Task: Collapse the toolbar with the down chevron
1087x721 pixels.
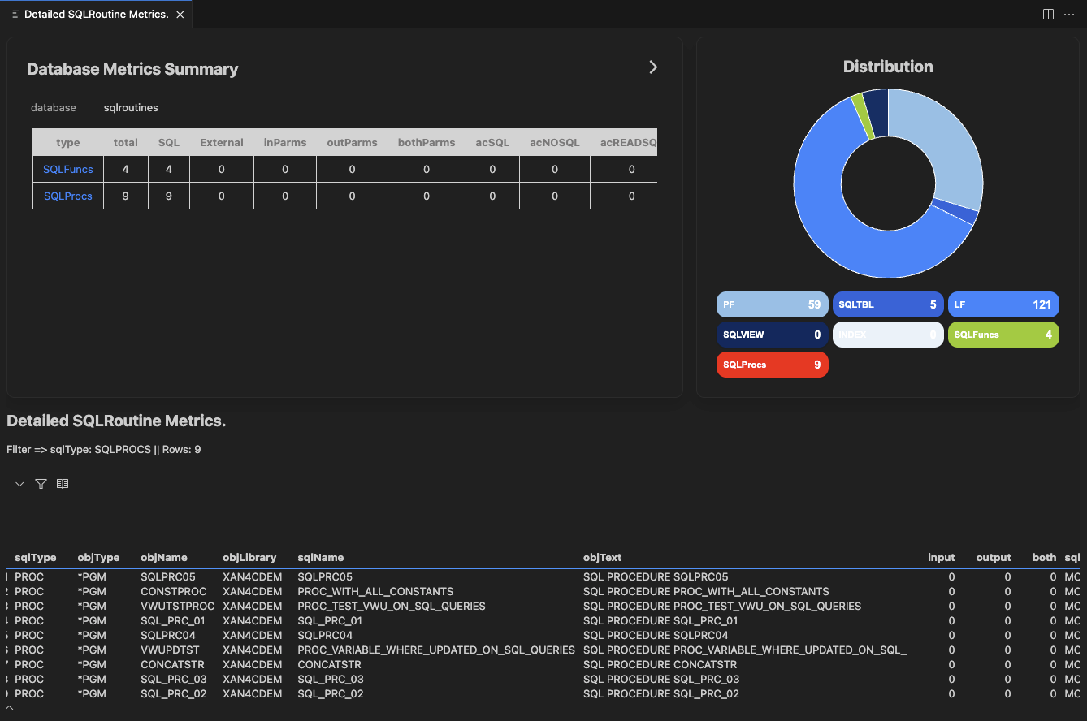Action: pyautogui.click(x=19, y=484)
